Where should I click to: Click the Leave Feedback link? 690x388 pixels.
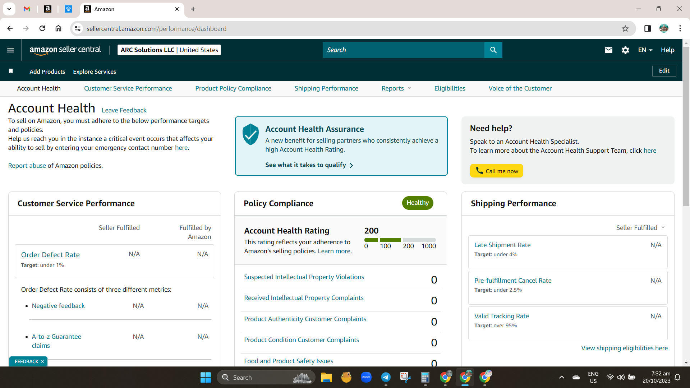(124, 110)
